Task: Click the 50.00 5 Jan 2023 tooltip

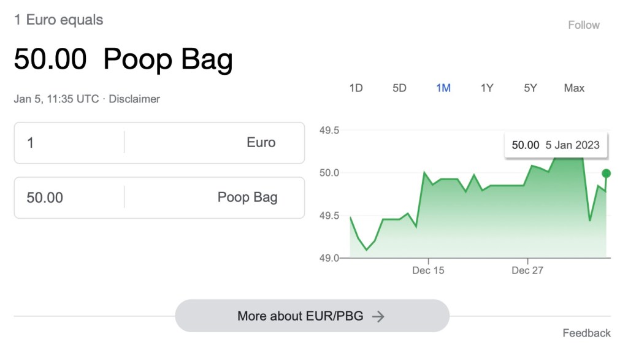Action: tap(556, 145)
